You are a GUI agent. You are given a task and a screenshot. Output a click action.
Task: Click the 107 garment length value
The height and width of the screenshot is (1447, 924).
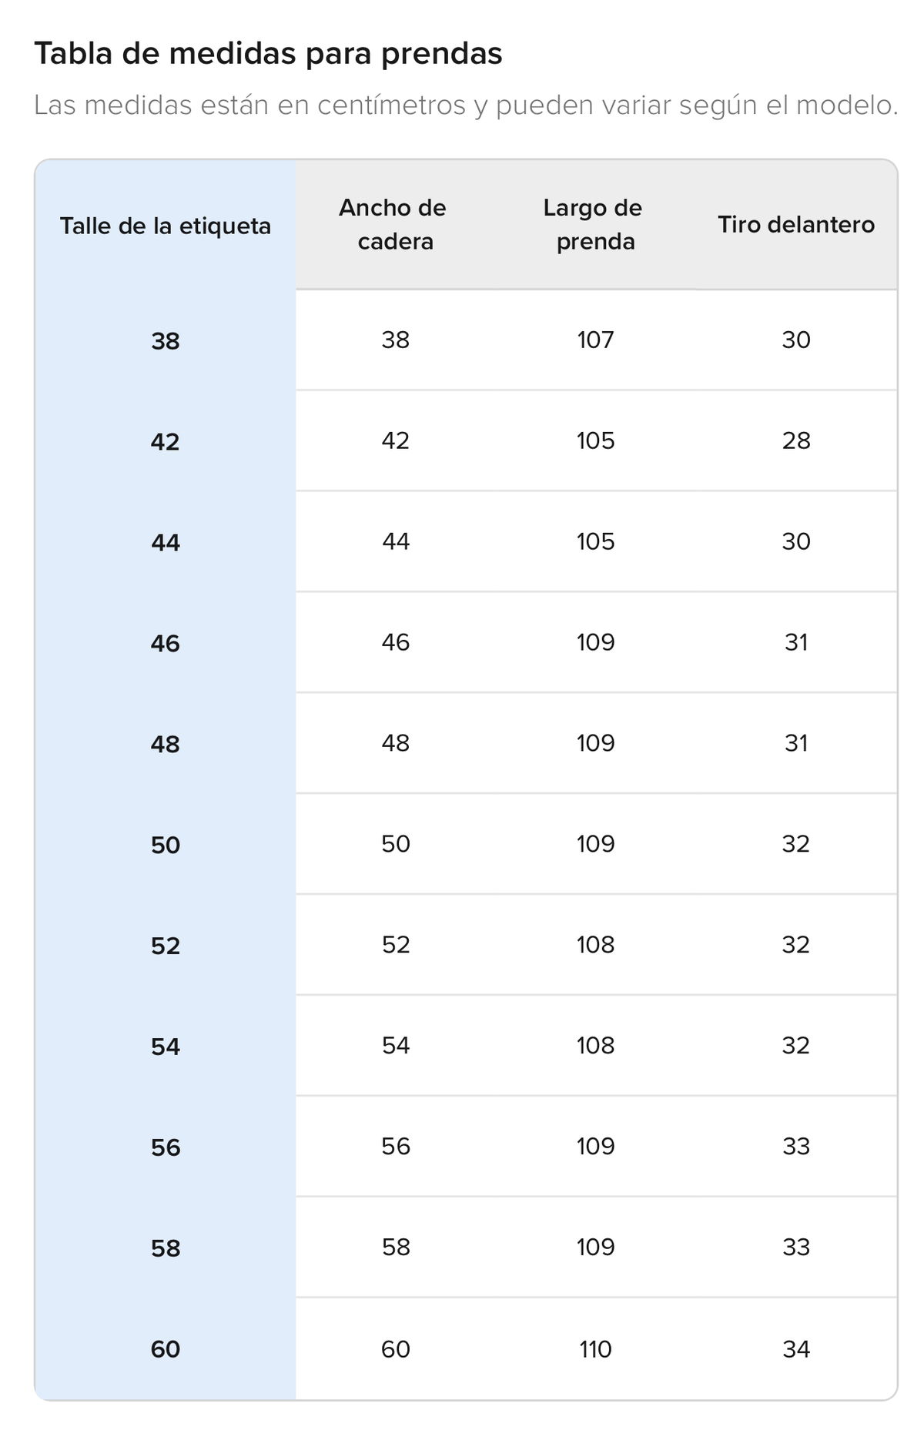(595, 340)
